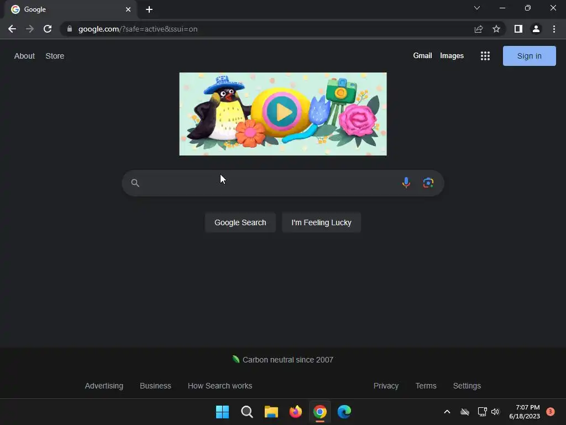Open the tab search chevron
Screen dimensions: 566x425
477,8
